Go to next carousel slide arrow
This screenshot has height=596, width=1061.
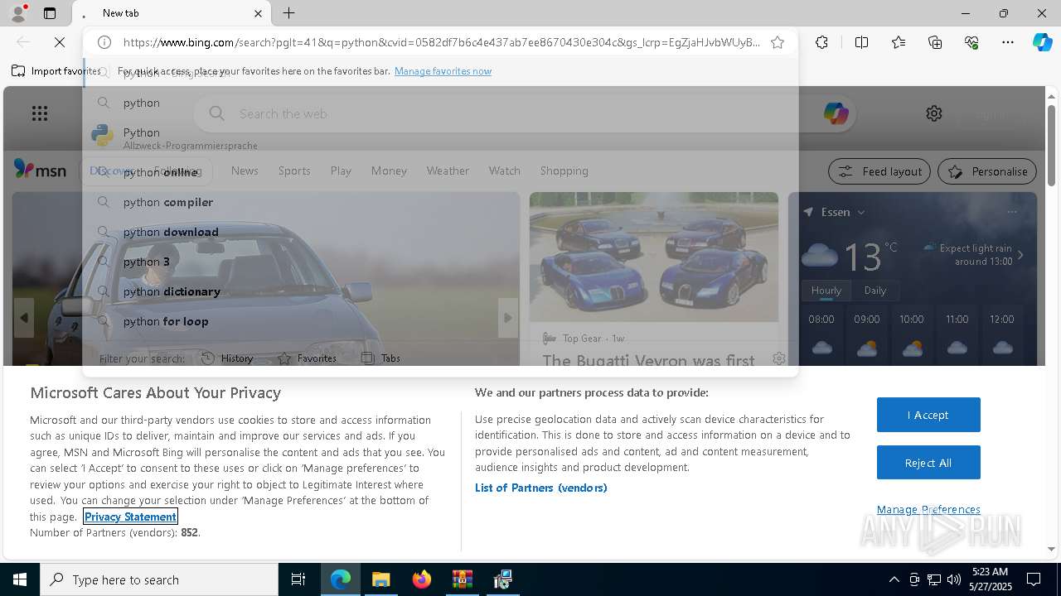click(x=508, y=318)
